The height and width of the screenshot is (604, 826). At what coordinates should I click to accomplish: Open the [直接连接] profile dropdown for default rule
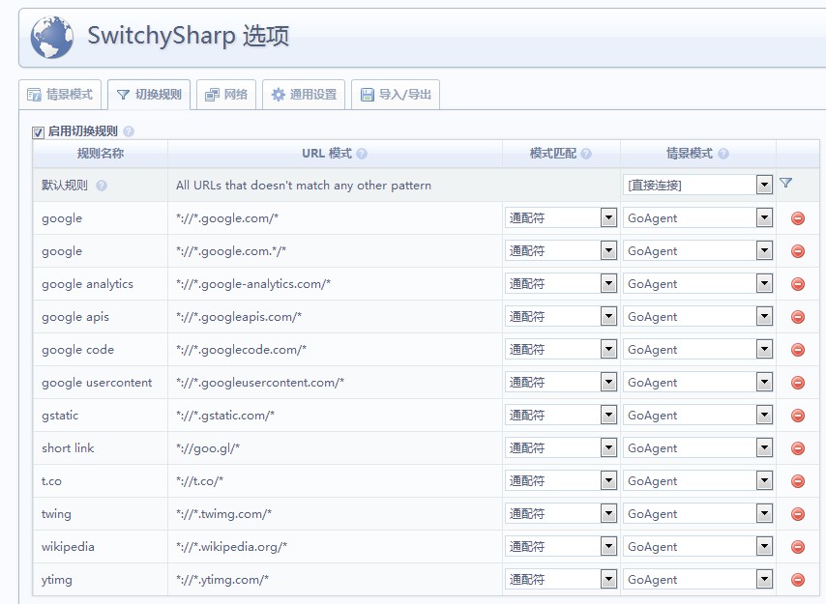[x=698, y=185]
